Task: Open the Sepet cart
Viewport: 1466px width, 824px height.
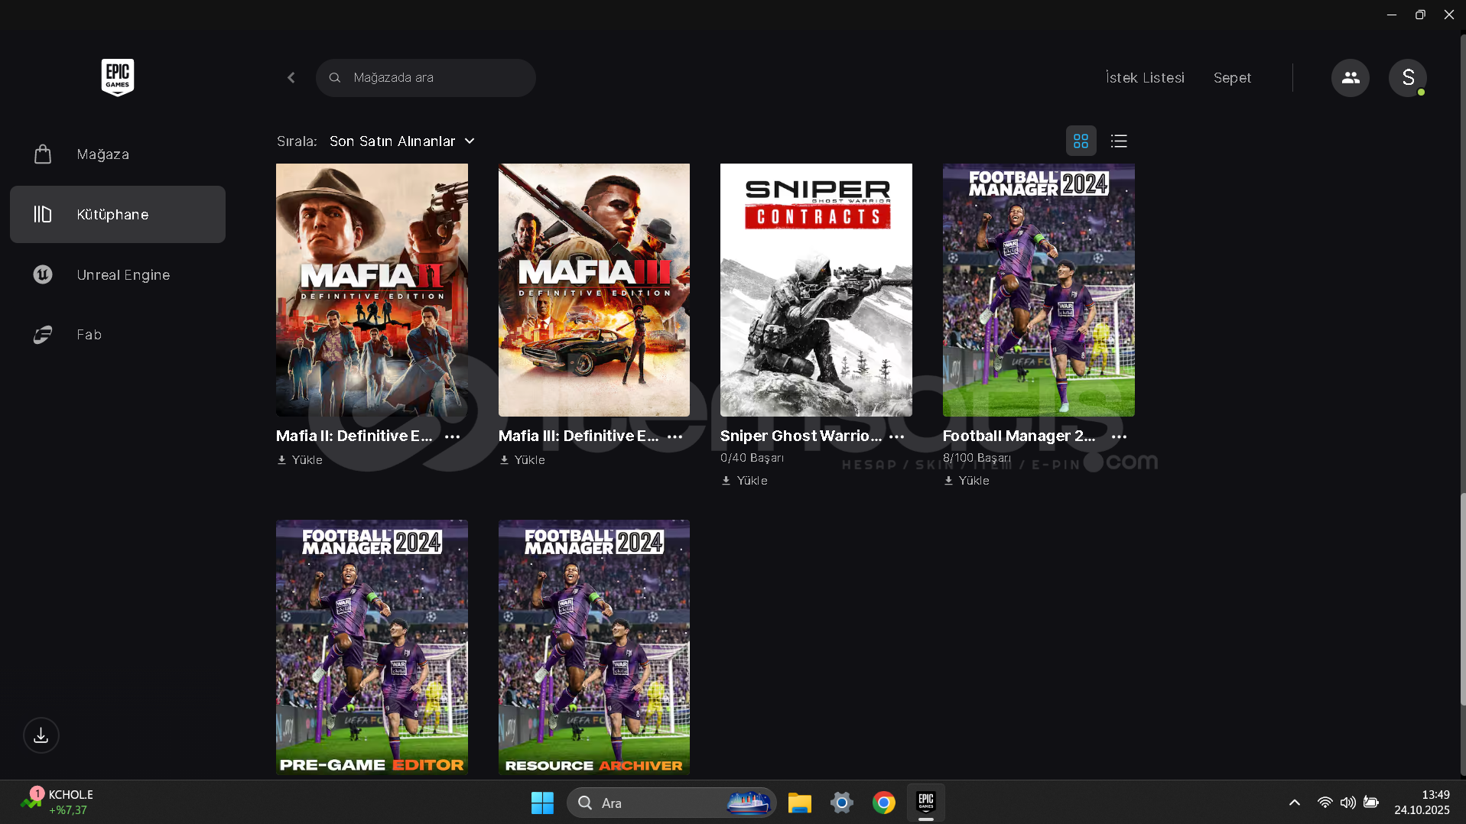Action: tap(1232, 78)
